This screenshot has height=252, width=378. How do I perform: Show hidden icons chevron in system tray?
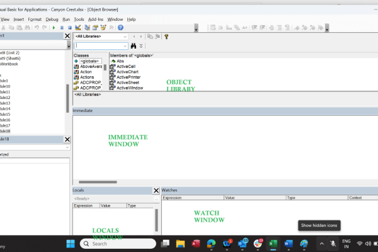(x=321, y=244)
